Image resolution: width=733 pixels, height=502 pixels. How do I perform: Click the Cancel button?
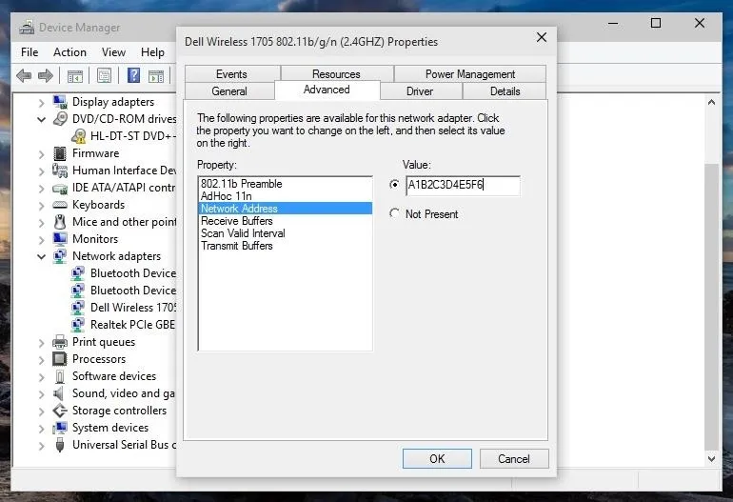514,458
